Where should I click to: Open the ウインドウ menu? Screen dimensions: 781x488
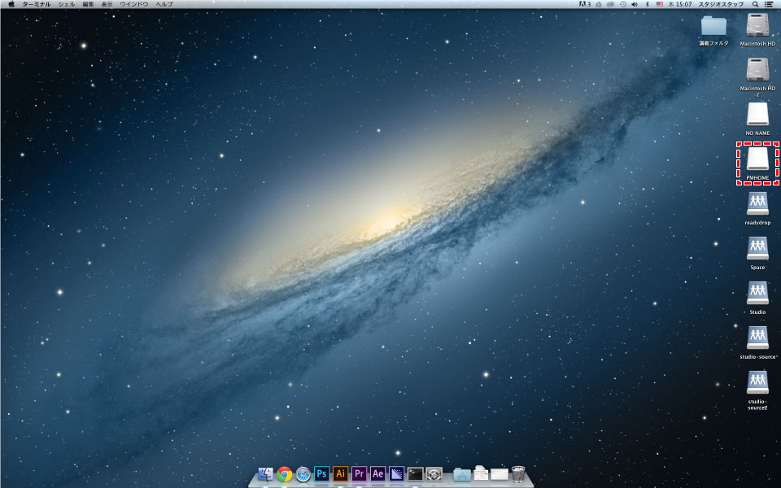[x=134, y=4]
